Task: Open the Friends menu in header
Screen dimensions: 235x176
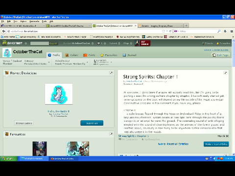Action: [x=207, y=43]
